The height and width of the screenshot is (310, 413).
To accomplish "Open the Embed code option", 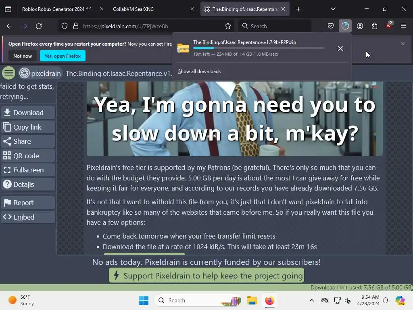I will point(28,217).
